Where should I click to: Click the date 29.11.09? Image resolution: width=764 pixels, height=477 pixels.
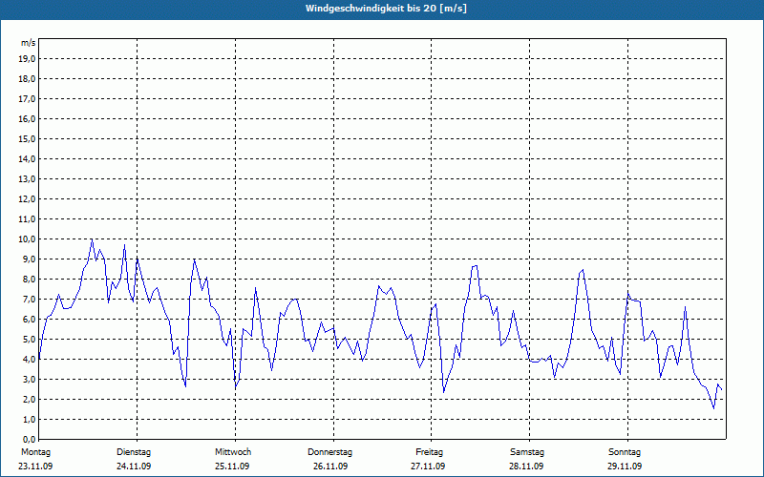coord(625,467)
